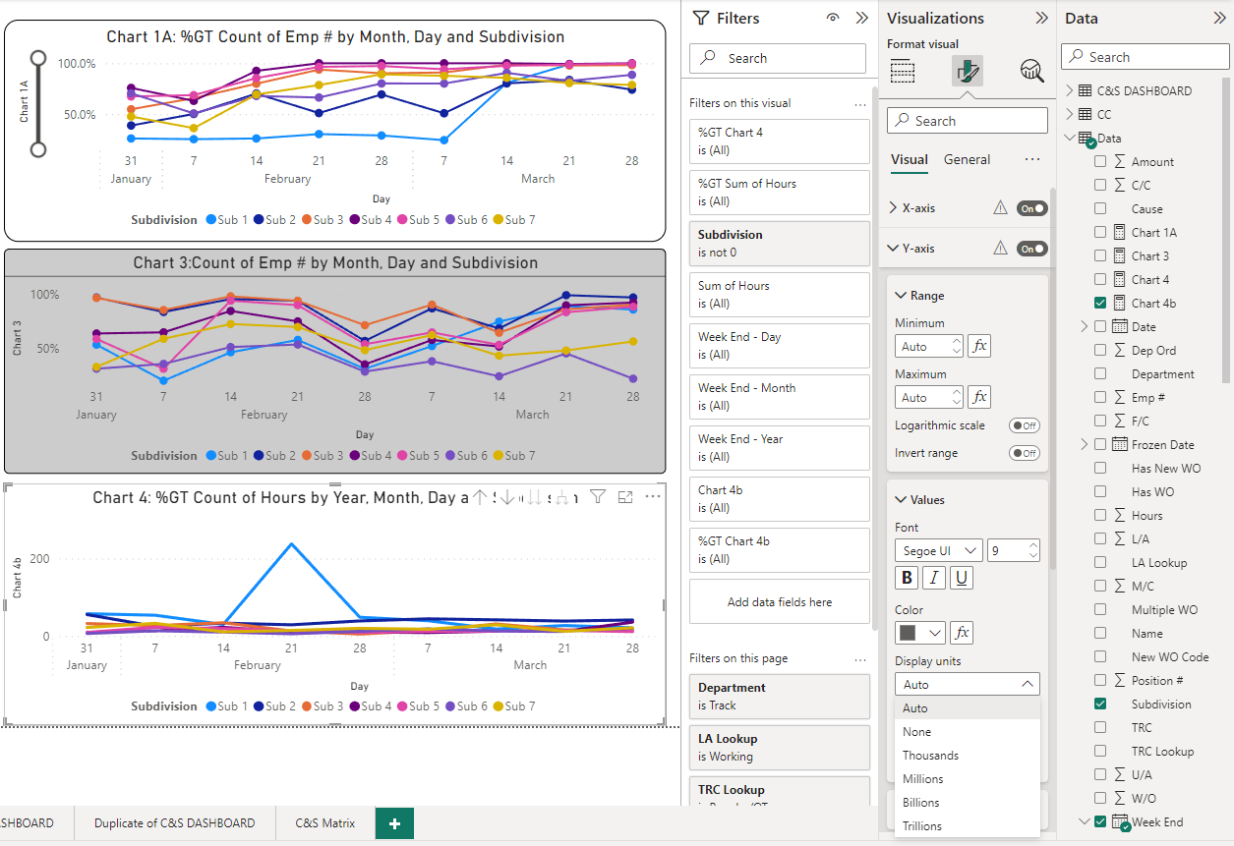Open the Subdivision is not 0 filter card
Image resolution: width=1234 pixels, height=846 pixels.
click(780, 243)
